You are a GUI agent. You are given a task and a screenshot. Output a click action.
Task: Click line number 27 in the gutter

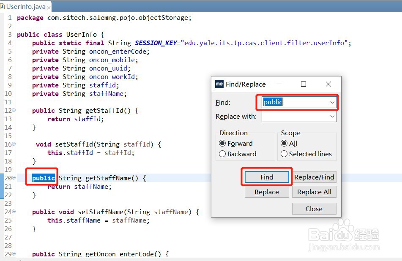coord(8,237)
